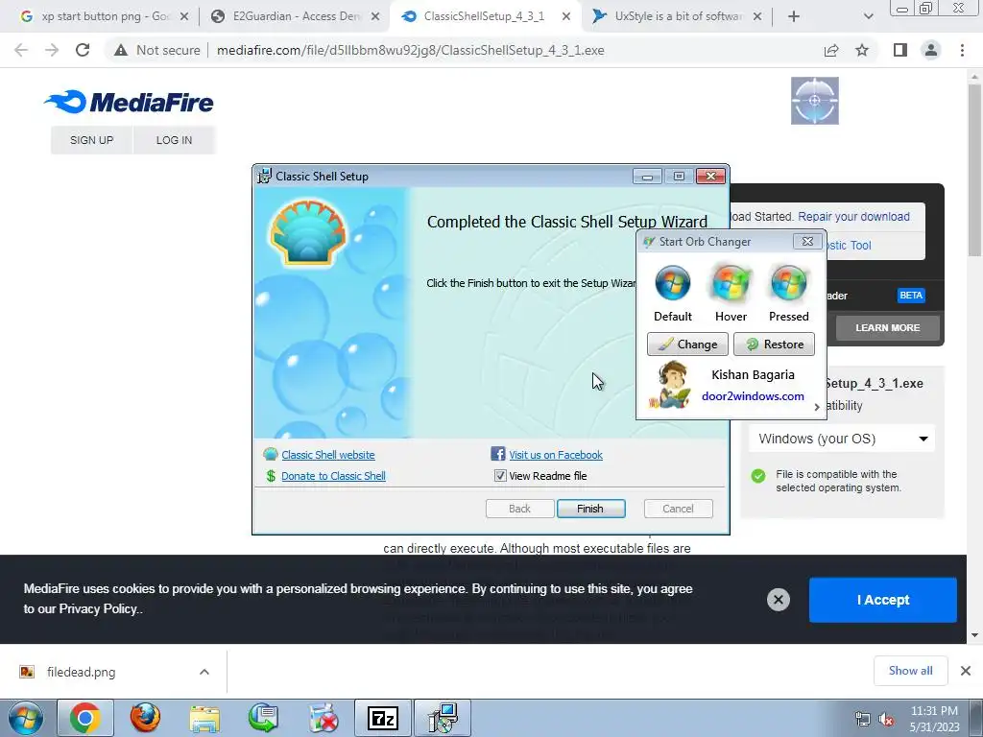Click the address bar URL
The width and height of the screenshot is (983, 737).
[x=411, y=50]
